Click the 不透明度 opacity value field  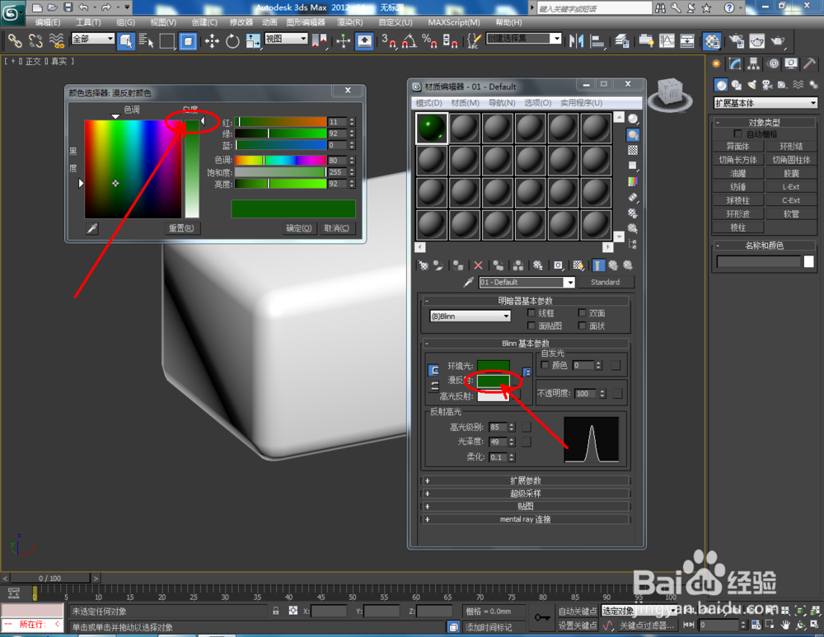(586, 393)
